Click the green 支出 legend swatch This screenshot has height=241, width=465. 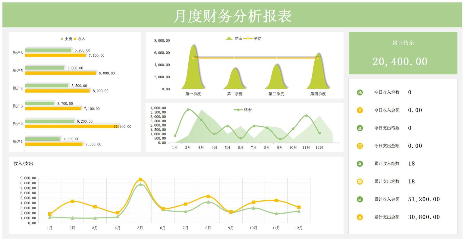(x=62, y=39)
